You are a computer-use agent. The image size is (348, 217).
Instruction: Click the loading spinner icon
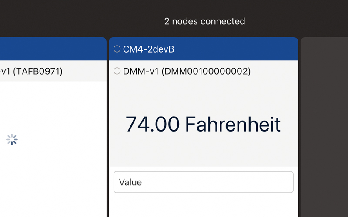(x=12, y=139)
